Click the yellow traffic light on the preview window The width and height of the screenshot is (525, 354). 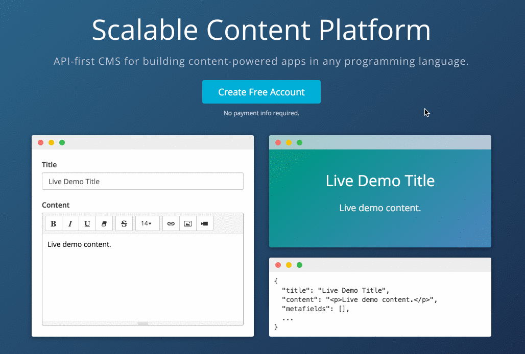pos(289,143)
